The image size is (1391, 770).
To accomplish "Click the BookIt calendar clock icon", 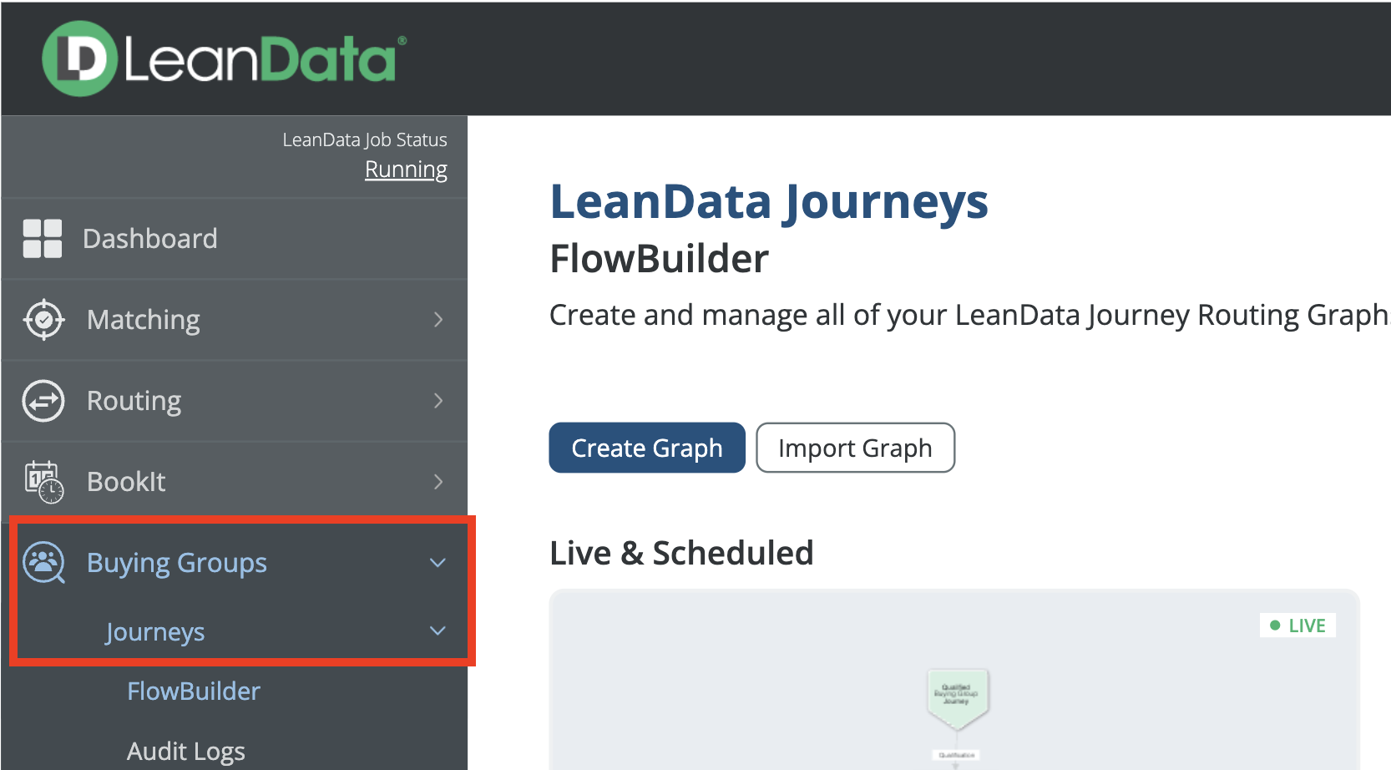I will pyautogui.click(x=44, y=482).
